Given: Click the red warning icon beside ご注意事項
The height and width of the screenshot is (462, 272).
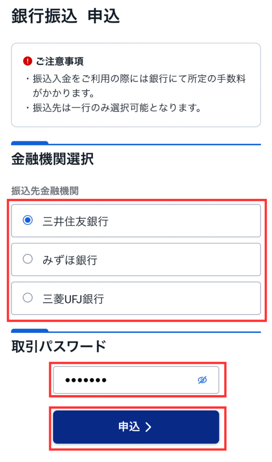Looking at the screenshot, I should pos(28,61).
